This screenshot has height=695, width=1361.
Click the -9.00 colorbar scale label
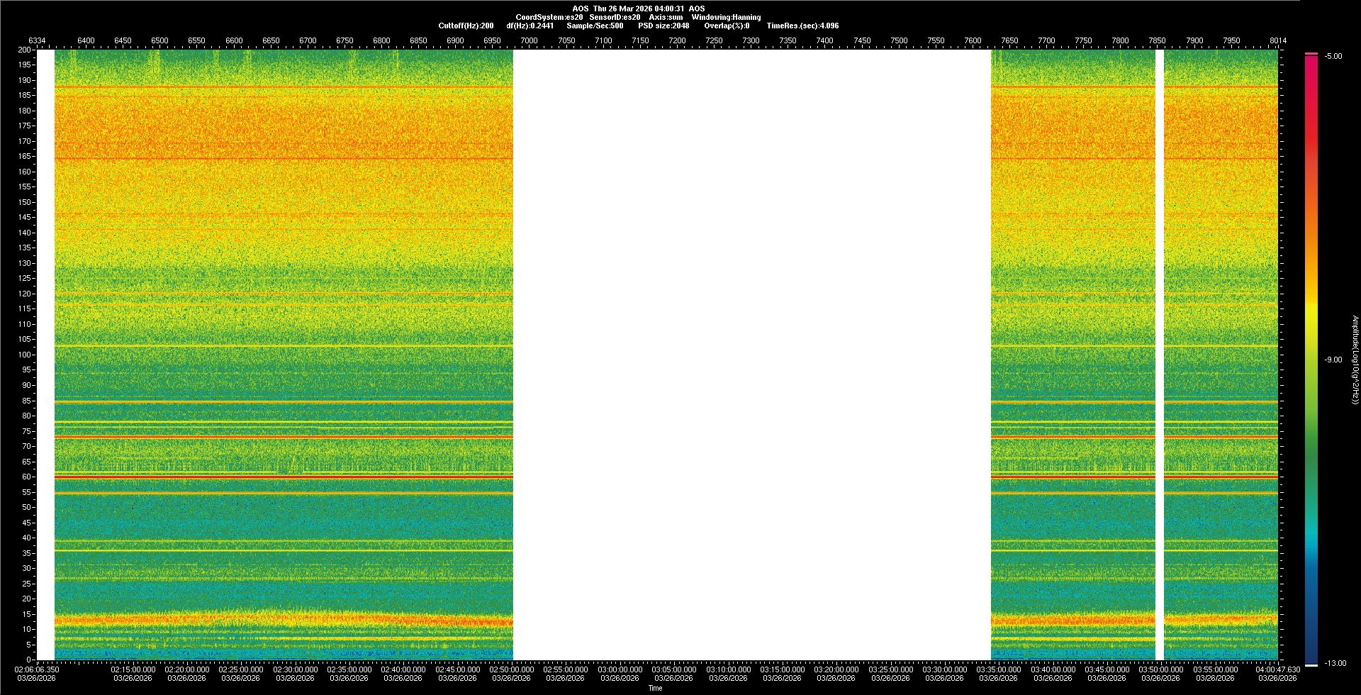[1333, 360]
